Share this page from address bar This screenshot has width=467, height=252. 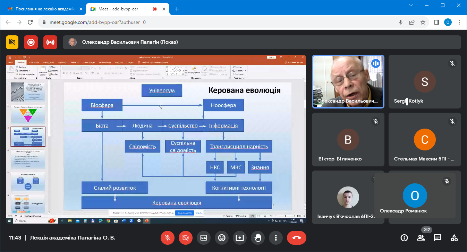[412, 22]
